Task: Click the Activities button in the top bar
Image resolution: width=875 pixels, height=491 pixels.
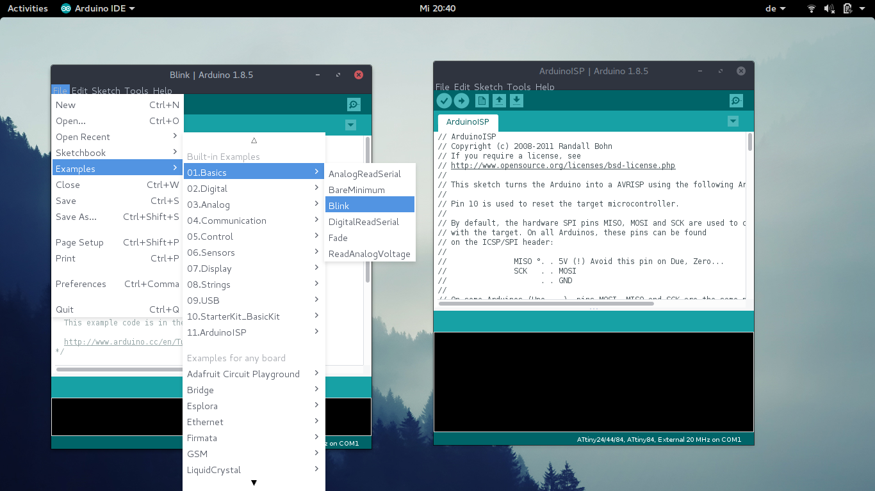Action: (28, 8)
